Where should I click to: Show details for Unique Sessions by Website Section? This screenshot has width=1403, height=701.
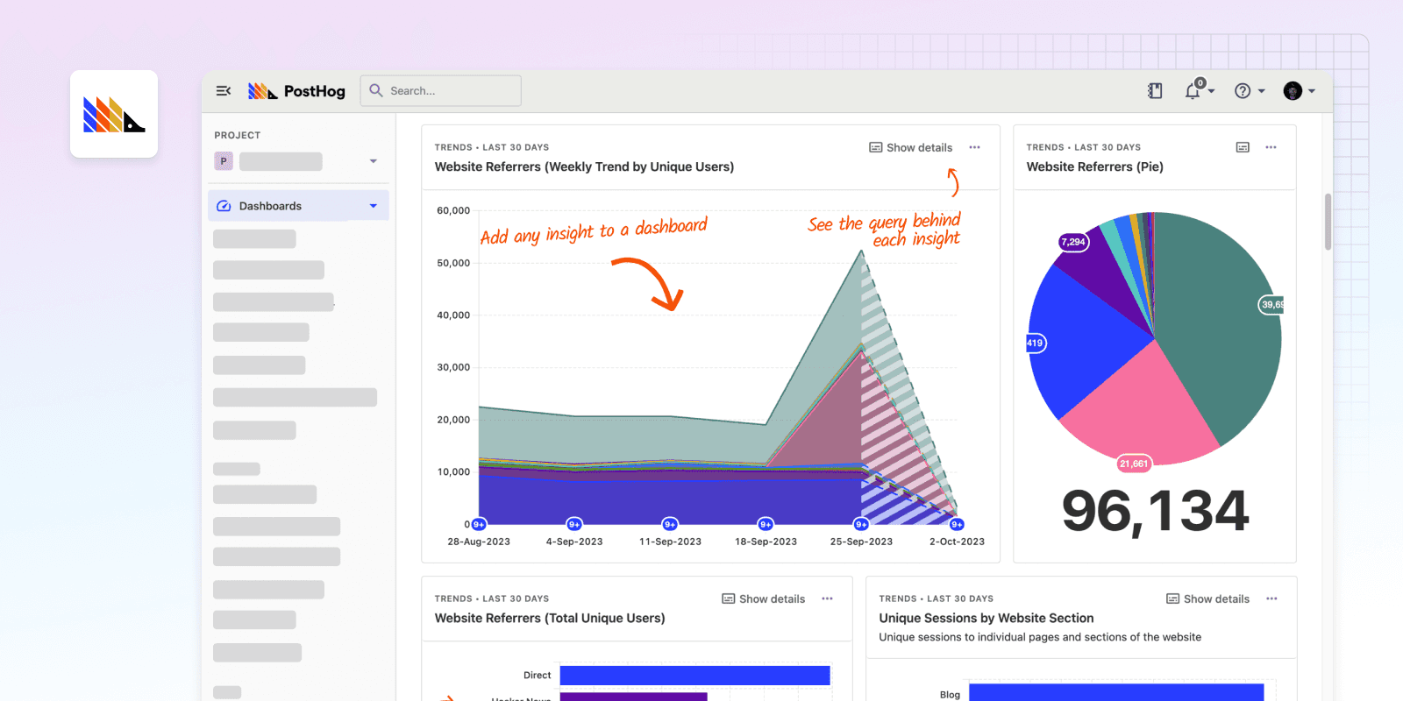[x=1207, y=598]
